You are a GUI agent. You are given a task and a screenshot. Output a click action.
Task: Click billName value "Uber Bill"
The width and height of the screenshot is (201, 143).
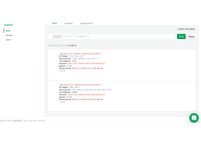pyautogui.click(x=75, y=87)
